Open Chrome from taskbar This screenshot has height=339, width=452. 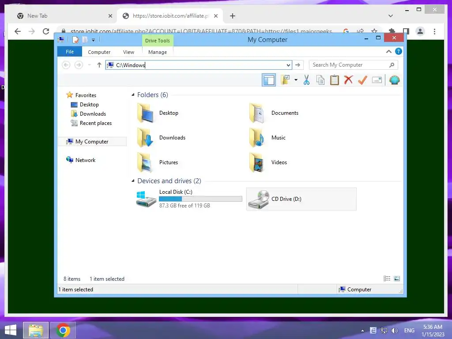pyautogui.click(x=63, y=330)
